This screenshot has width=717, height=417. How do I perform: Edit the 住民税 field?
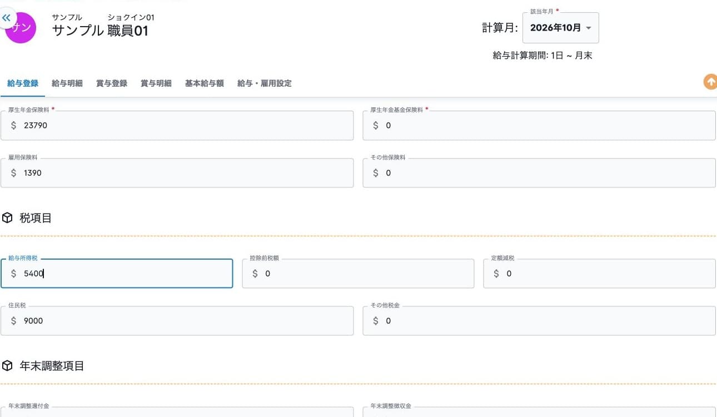point(177,321)
